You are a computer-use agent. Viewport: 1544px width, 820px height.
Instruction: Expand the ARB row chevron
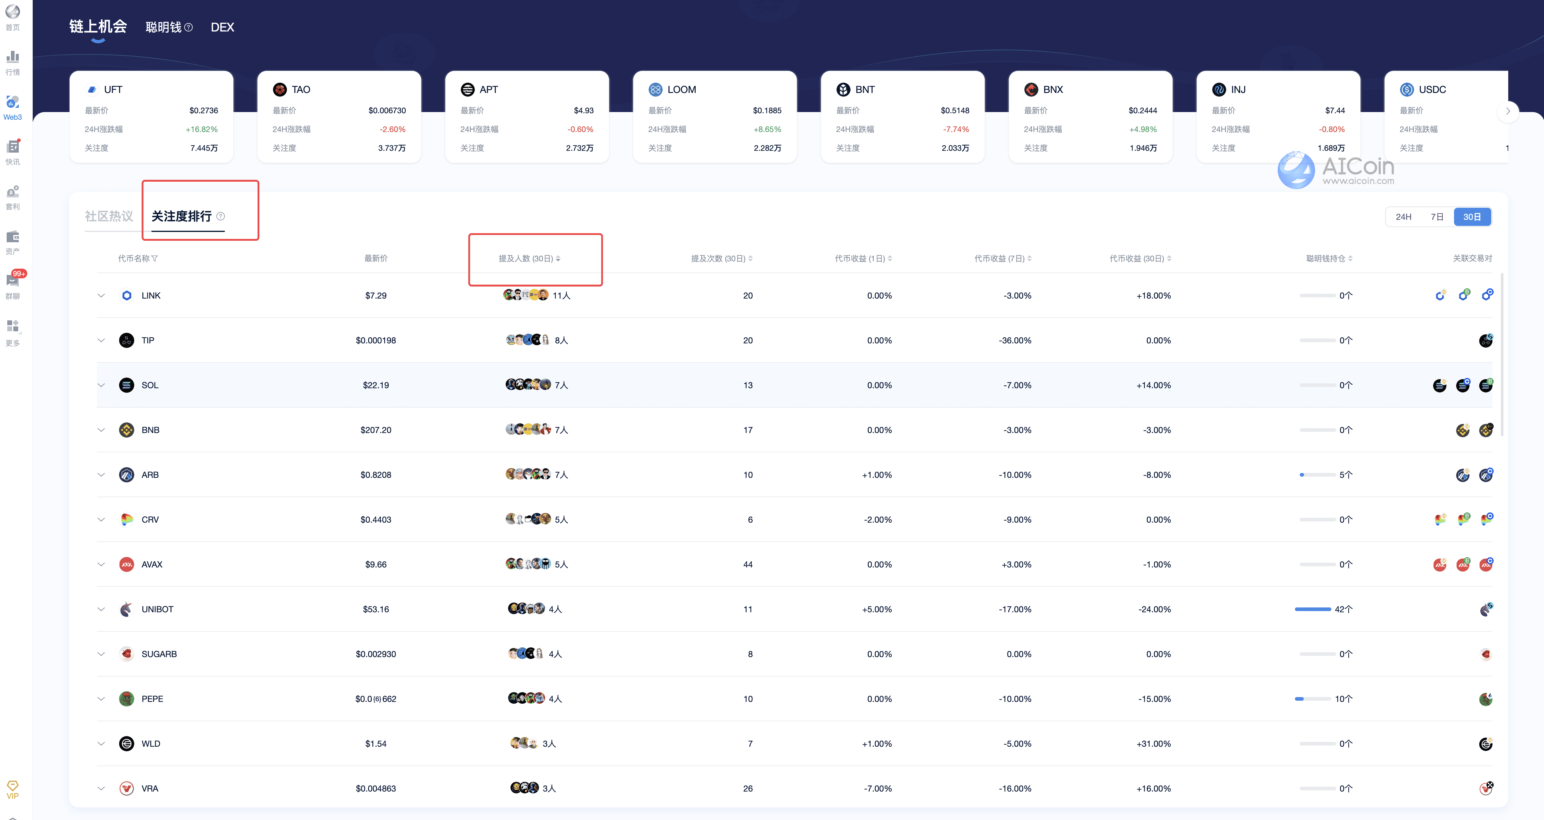pyautogui.click(x=101, y=475)
